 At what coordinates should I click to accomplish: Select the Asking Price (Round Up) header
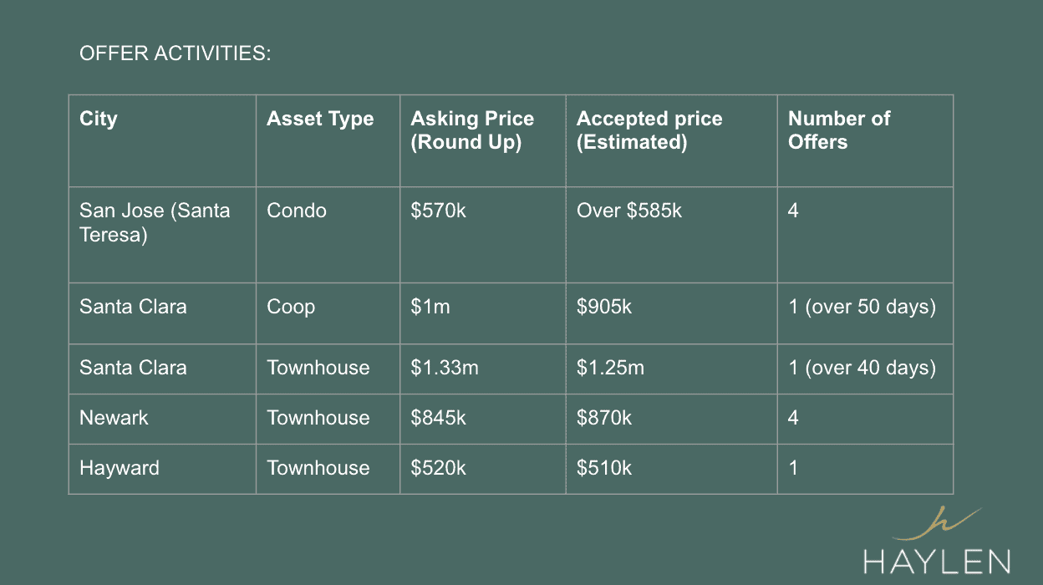click(483, 140)
